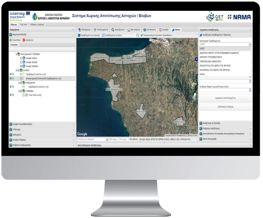Click the magnifier search icon beside the zone field
The height and width of the screenshot is (218, 263).
point(138,35)
